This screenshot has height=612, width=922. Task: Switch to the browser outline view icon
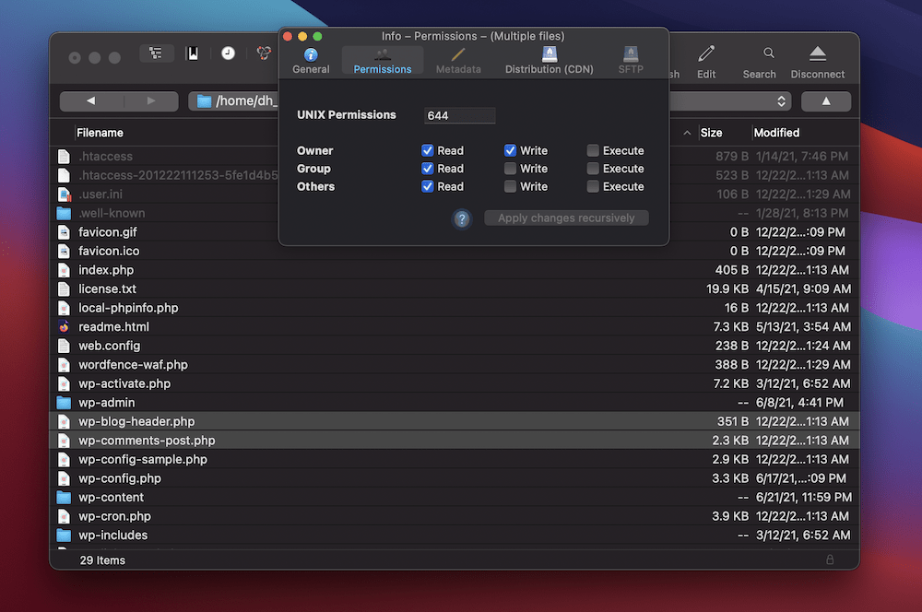tap(156, 53)
